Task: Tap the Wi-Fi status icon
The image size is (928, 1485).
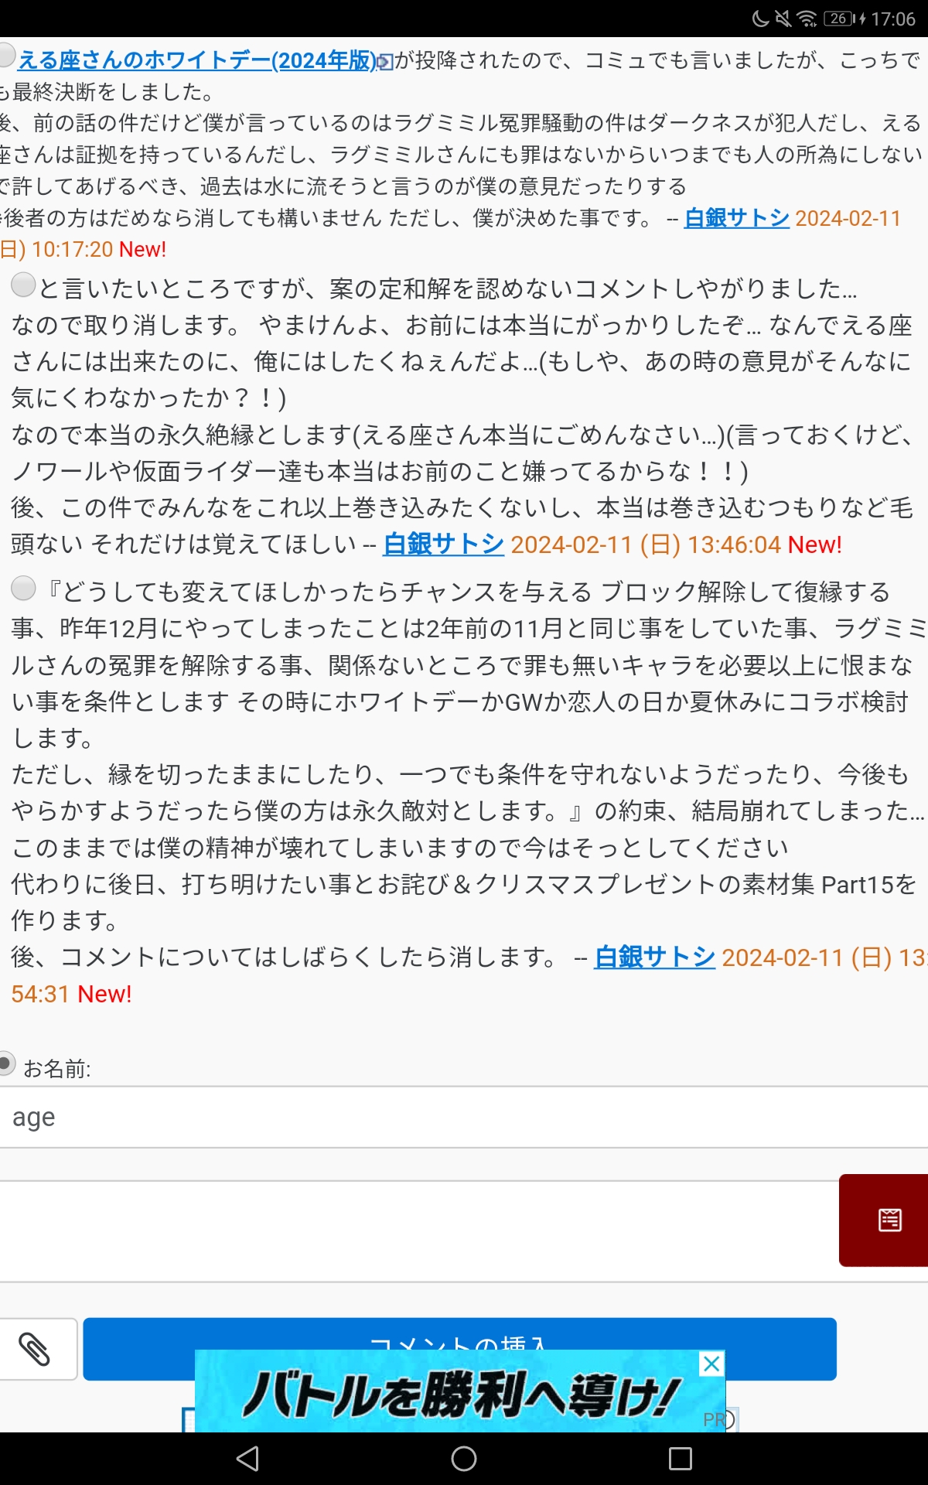Action: click(807, 19)
